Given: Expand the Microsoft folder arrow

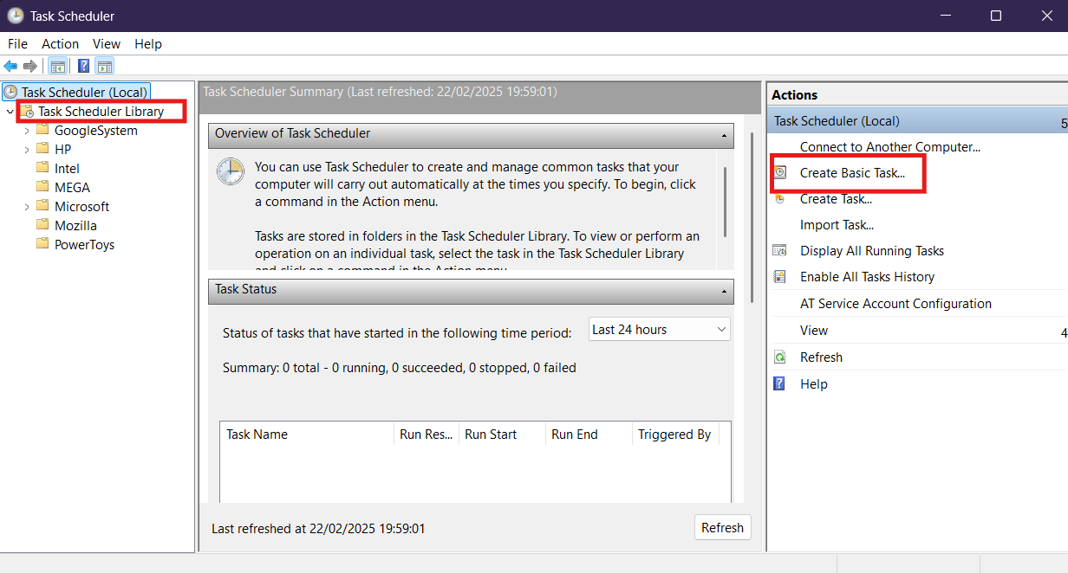Looking at the screenshot, I should [27, 206].
